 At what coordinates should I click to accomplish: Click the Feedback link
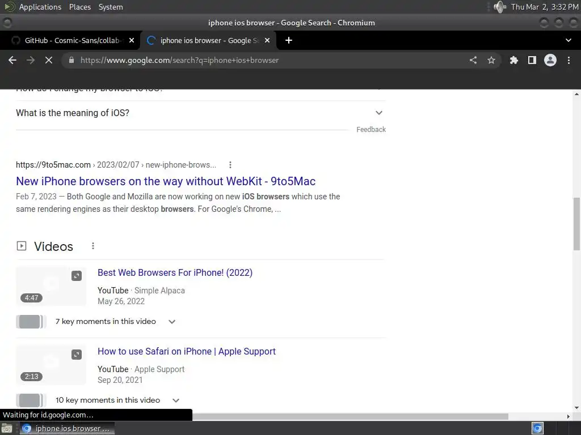pos(371,130)
